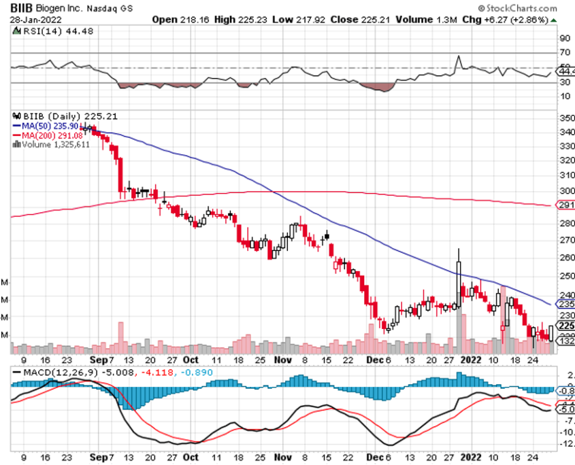Click the red MA(200) value tag on price axis

click(566, 205)
